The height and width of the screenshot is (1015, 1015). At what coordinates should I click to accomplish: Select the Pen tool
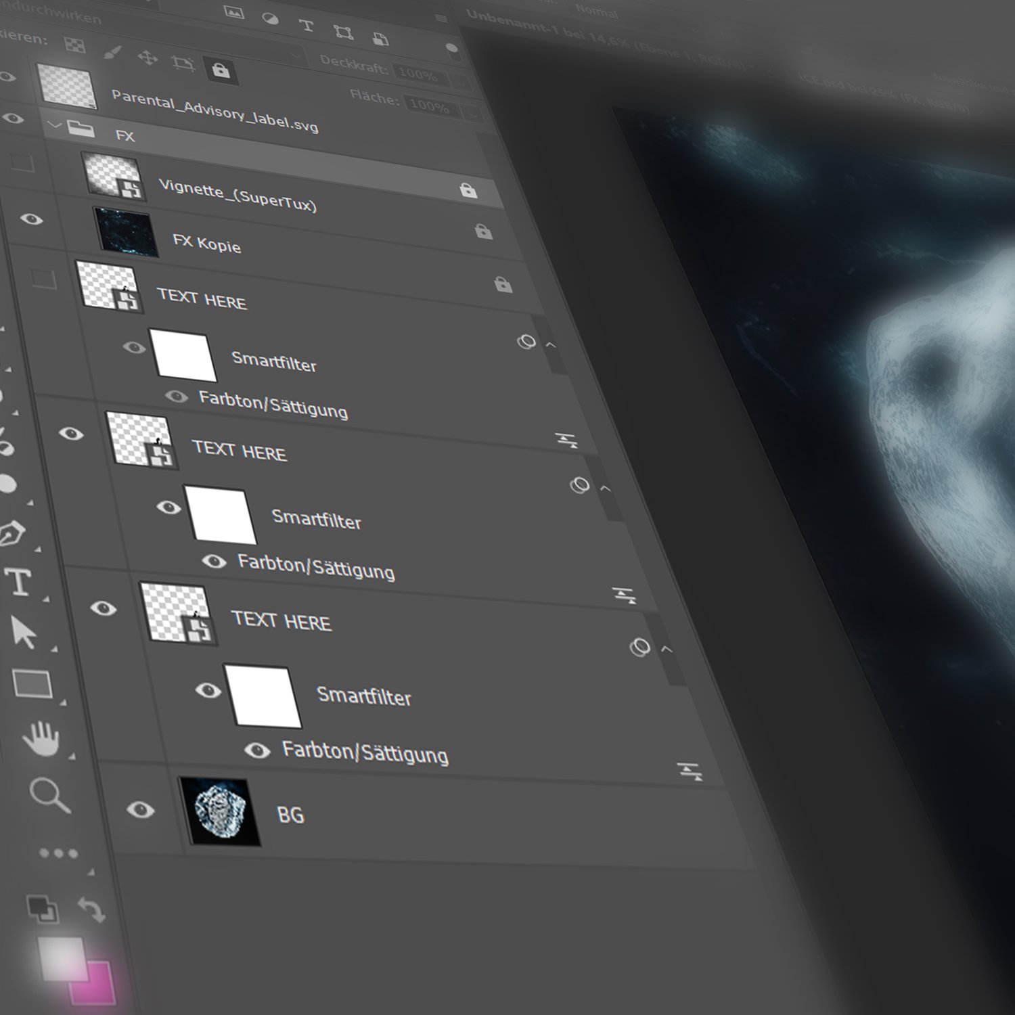[12, 534]
